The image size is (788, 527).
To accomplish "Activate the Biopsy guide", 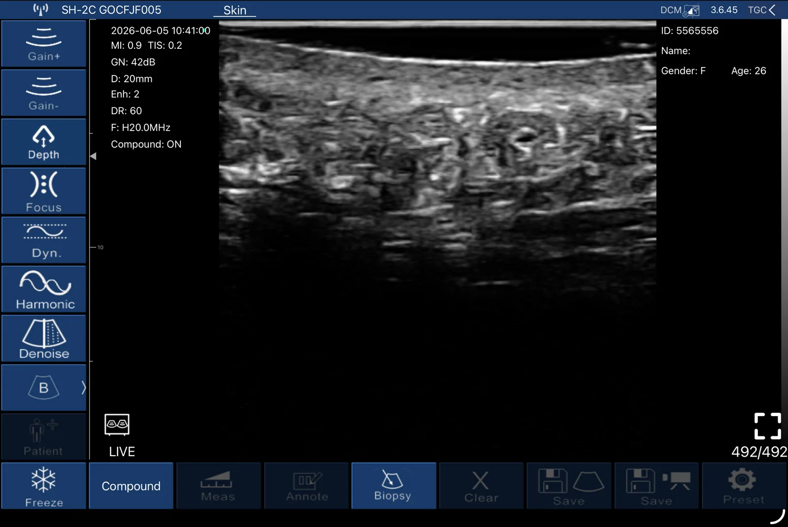I will coord(394,486).
